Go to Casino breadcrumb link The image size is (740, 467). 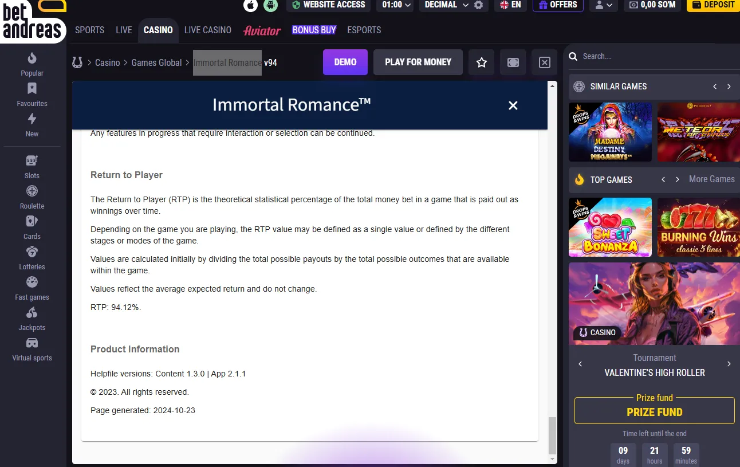(108, 62)
